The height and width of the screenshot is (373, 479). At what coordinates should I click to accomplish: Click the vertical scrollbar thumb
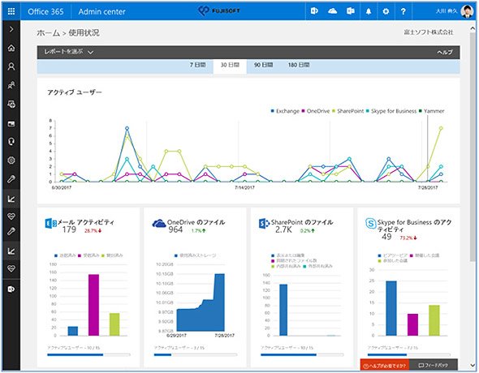click(x=473, y=147)
